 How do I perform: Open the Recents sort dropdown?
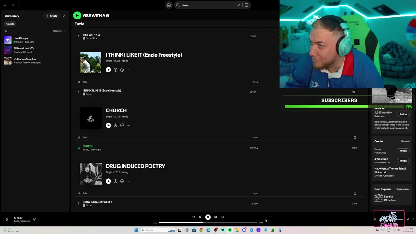click(x=59, y=31)
